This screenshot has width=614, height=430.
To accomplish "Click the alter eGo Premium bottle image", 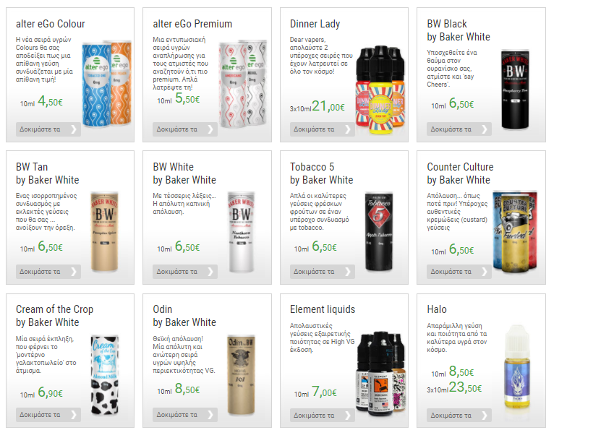I will (x=244, y=84).
